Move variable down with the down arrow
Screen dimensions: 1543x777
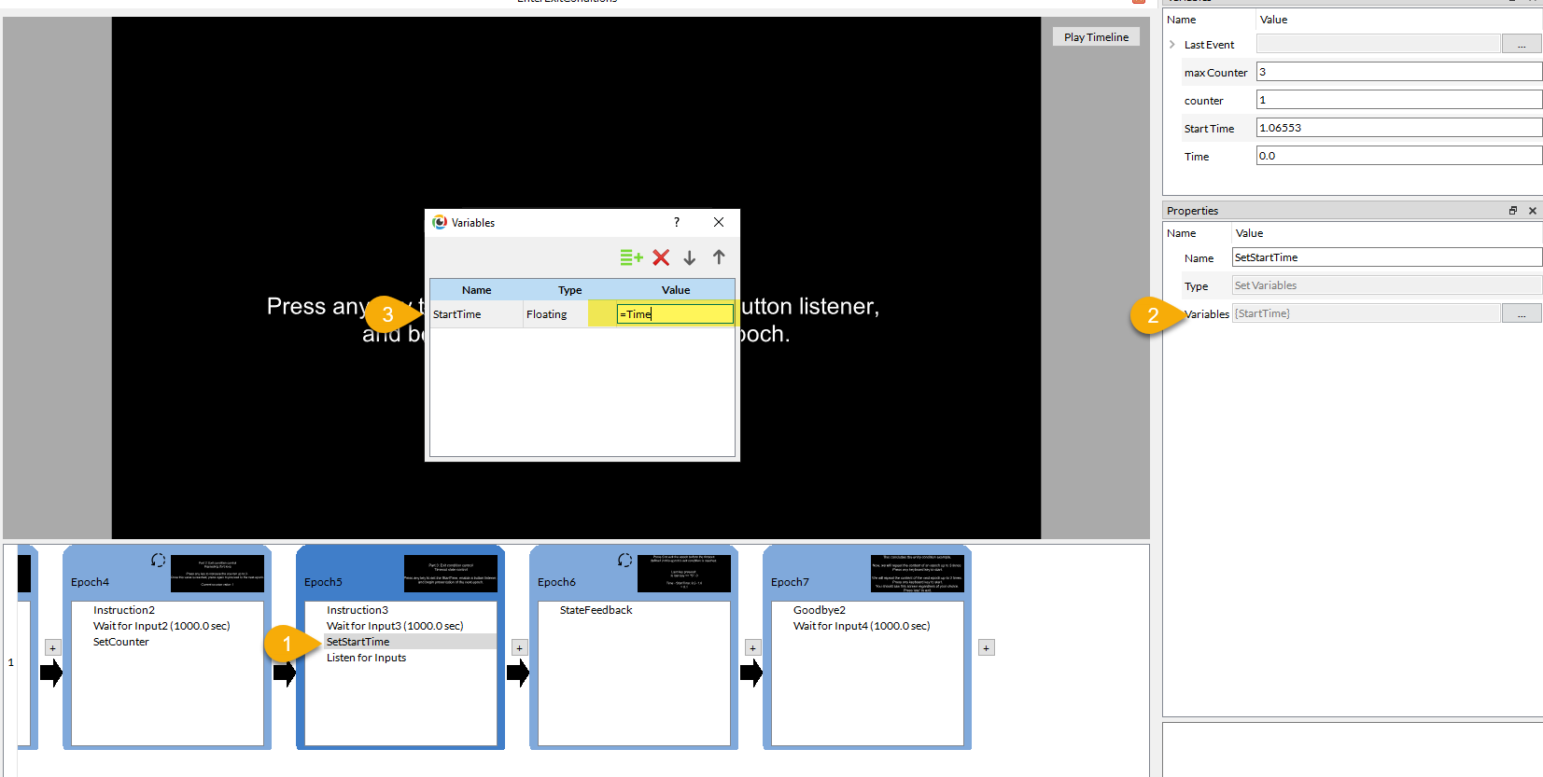(690, 257)
